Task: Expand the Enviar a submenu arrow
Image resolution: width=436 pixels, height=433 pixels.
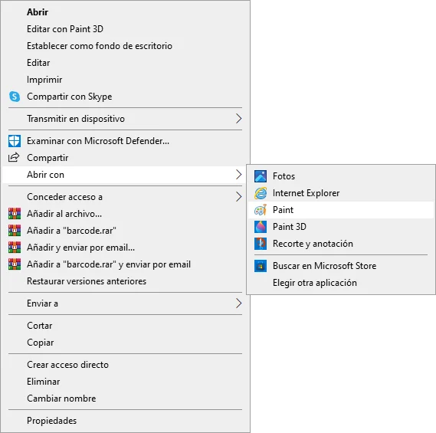Action: (238, 303)
